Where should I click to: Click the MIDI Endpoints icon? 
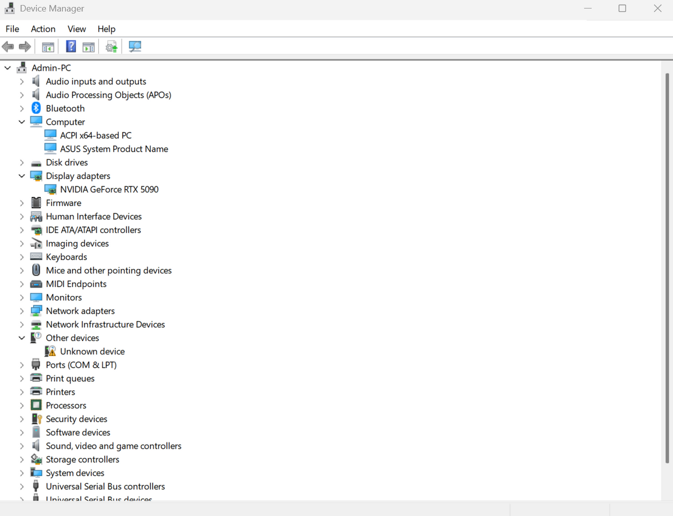(36, 284)
